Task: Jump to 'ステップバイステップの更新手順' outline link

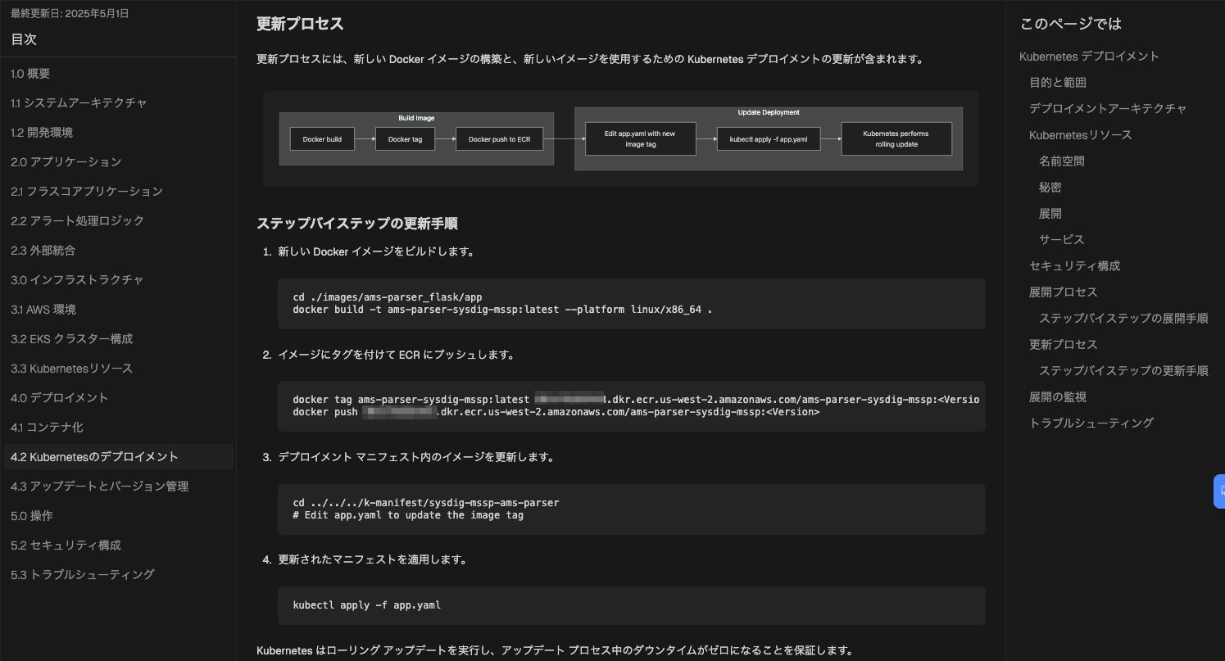Action: tap(1123, 371)
